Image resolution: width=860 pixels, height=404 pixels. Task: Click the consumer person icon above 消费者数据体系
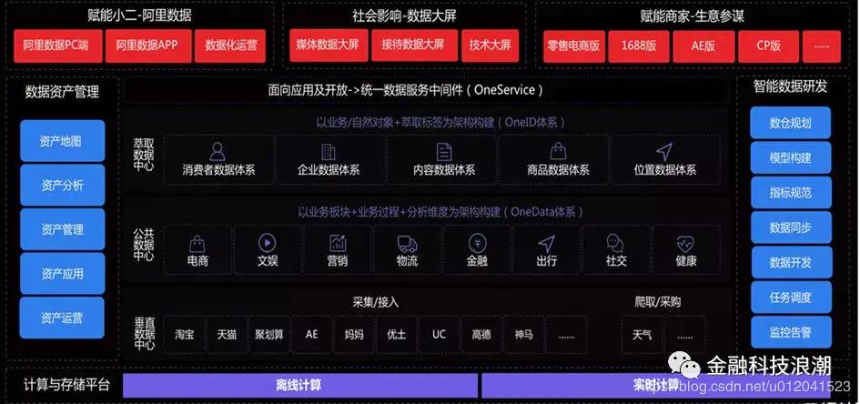point(218,151)
